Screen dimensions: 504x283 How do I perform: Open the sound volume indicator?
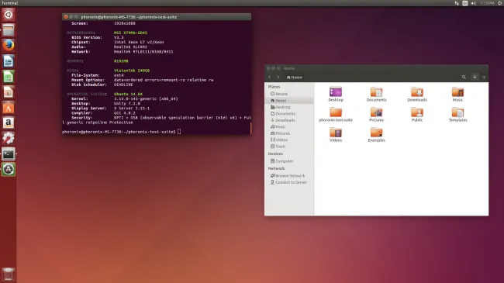(473, 3)
